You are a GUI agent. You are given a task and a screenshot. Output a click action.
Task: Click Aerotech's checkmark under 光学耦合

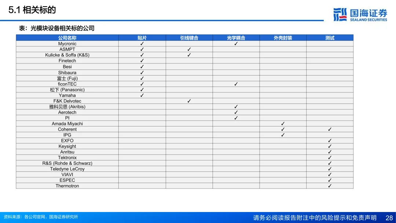(x=236, y=112)
